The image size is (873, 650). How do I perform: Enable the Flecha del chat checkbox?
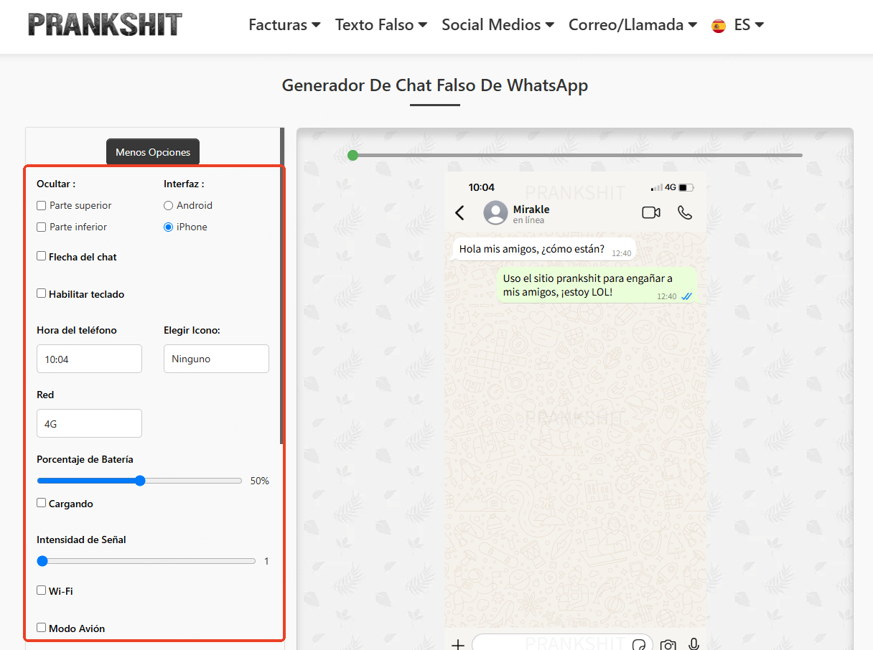tap(42, 256)
